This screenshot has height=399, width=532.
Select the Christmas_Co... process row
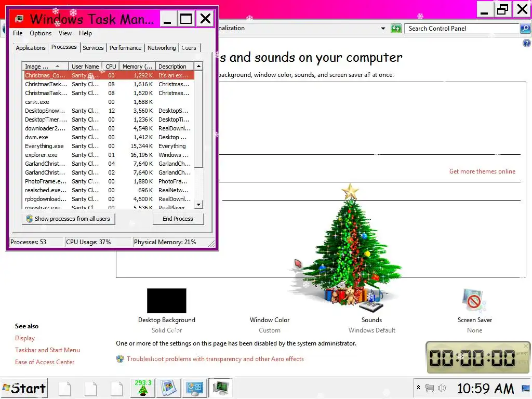point(109,75)
